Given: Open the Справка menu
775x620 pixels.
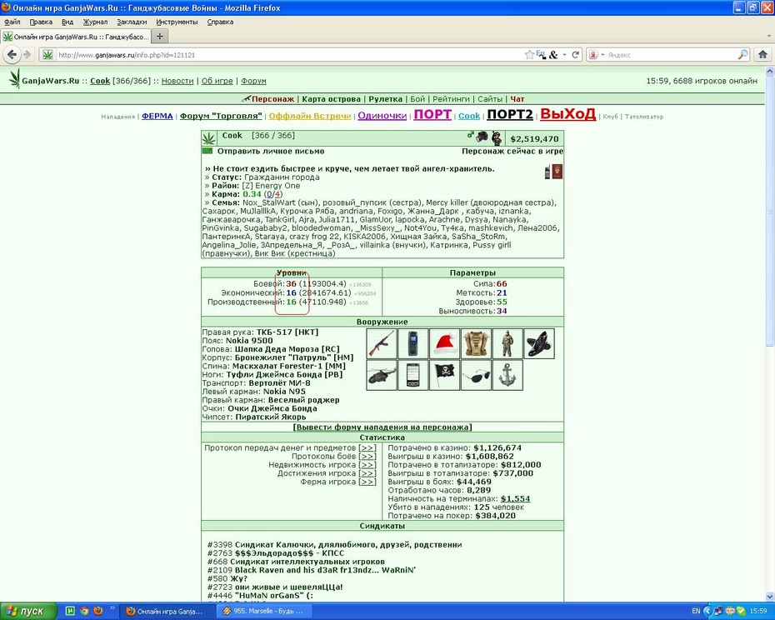Looking at the screenshot, I should click(220, 22).
